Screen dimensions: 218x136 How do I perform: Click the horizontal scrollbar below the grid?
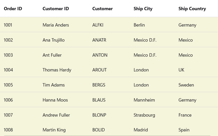107,135
